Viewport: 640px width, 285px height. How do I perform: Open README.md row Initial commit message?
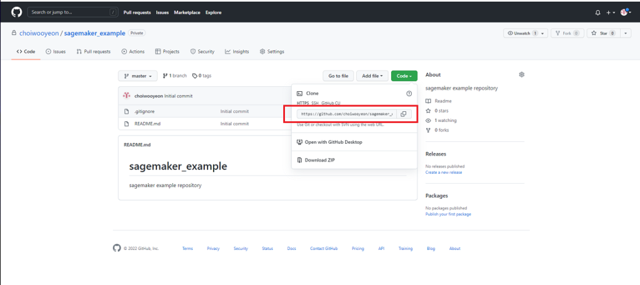pos(234,124)
